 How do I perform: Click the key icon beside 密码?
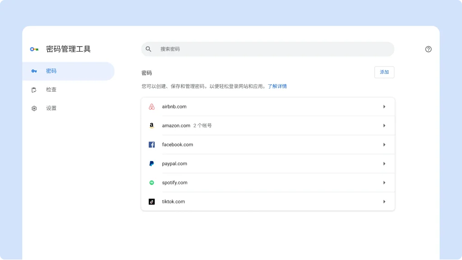(x=34, y=71)
